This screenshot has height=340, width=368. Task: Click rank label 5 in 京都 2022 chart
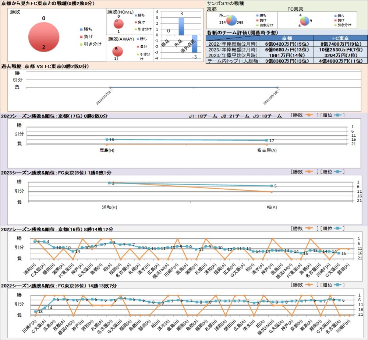coord(114,242)
